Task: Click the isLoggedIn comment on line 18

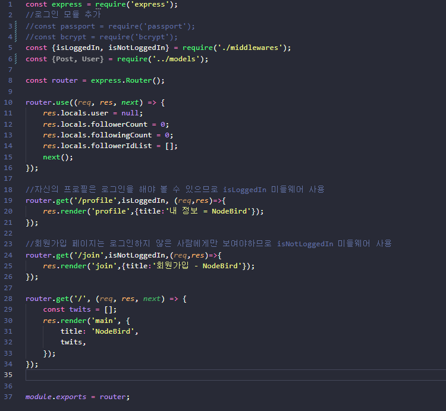Action: tap(175, 189)
